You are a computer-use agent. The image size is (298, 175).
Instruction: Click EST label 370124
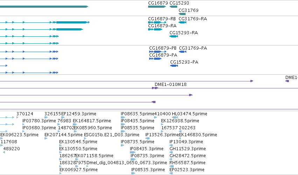point(25,114)
